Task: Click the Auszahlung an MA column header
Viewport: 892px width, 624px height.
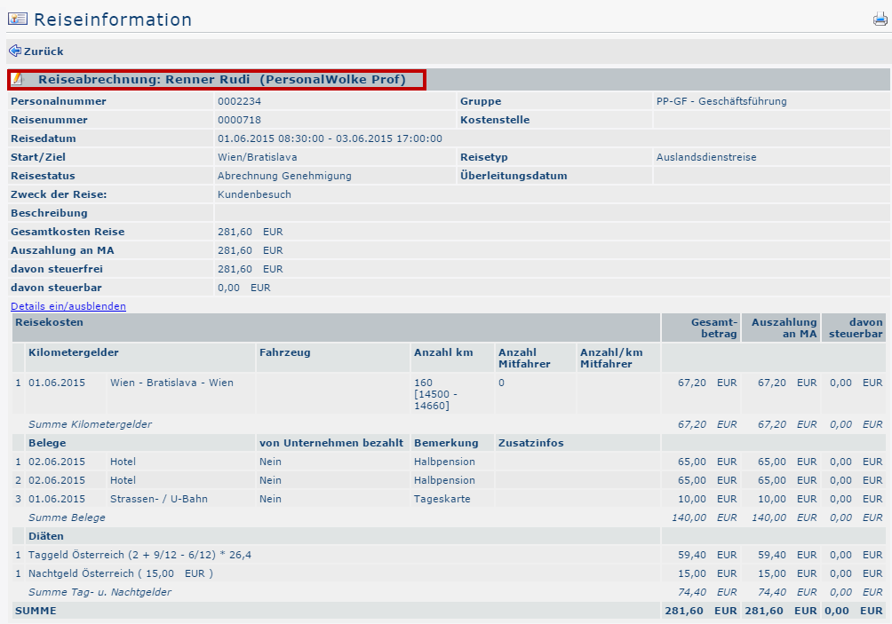Action: click(x=784, y=328)
